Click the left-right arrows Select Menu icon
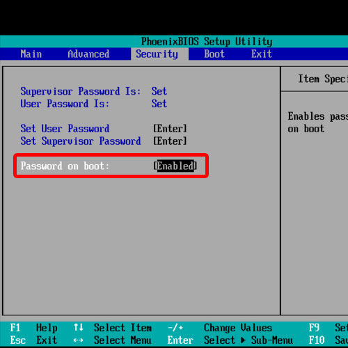348x348 pixels. 79,340
